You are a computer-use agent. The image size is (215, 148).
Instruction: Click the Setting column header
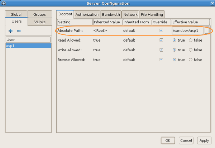point(75,22)
